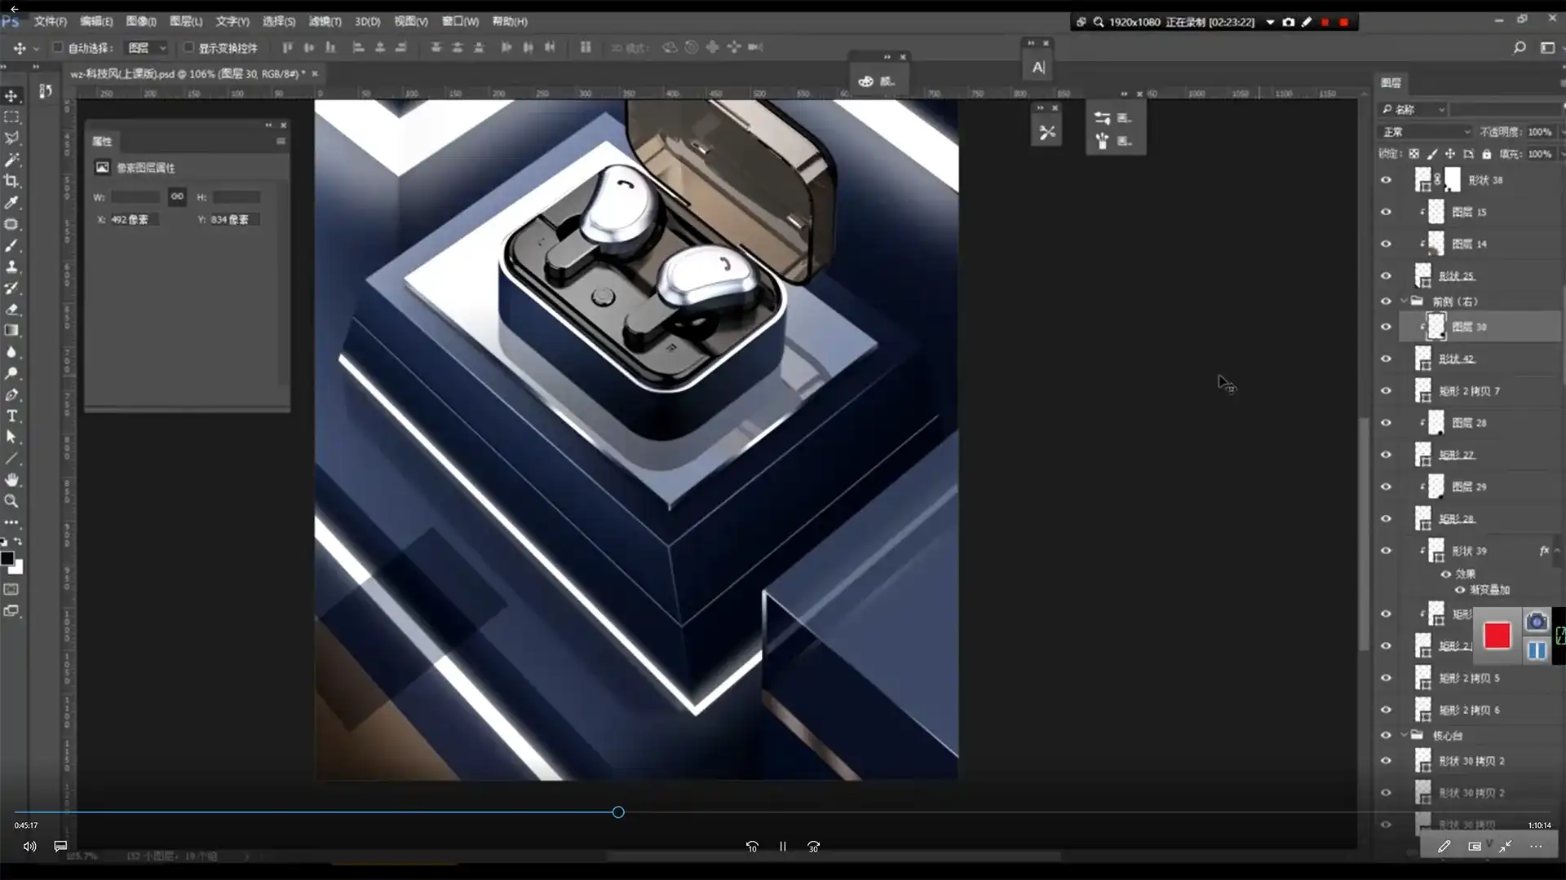Viewport: 1566px width, 880px height.
Task: Enable the 自动选择 checkbox
Action: point(58,47)
